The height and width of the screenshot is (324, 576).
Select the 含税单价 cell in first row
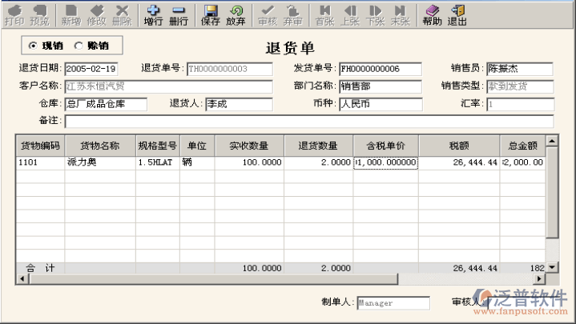pos(385,162)
